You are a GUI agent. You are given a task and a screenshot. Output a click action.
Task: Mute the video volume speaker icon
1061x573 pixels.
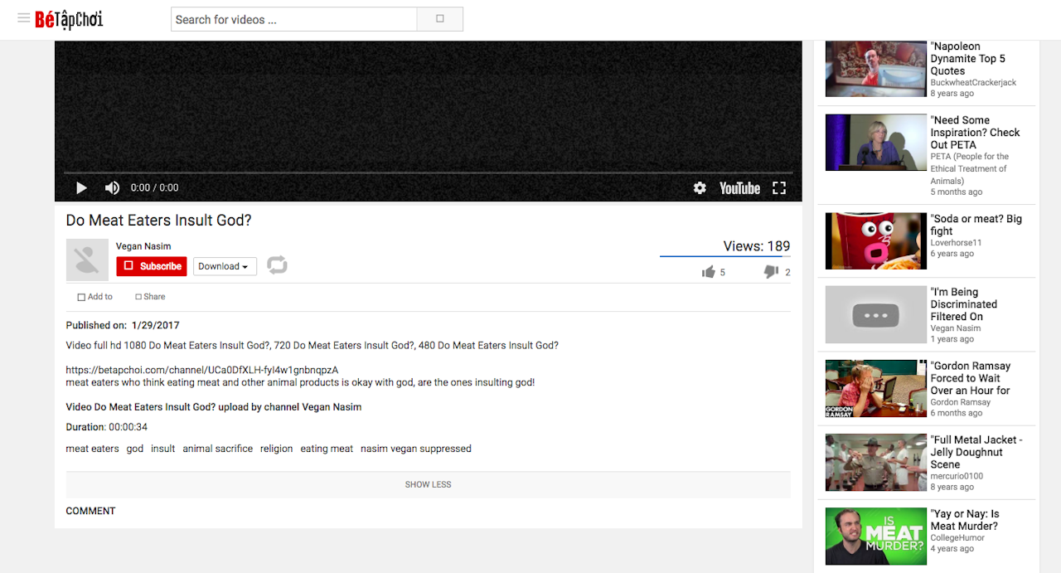point(112,188)
